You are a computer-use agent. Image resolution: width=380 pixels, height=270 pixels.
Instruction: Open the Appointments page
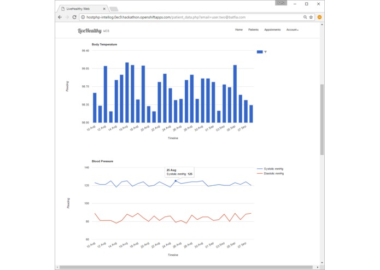(272, 30)
